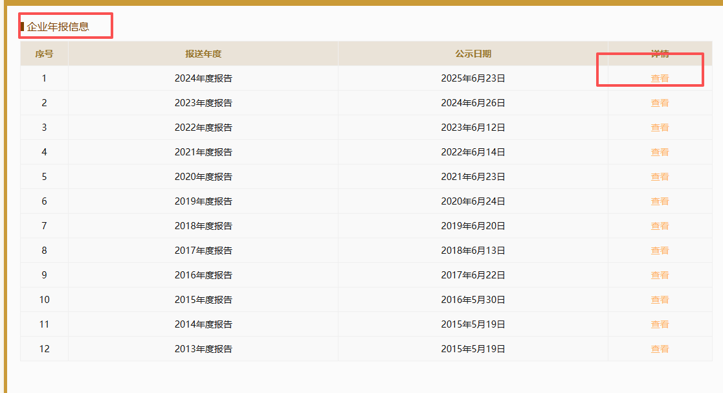This screenshot has height=393, width=723.
Task: Select the 2023年度报告 cell
Action: click(203, 103)
